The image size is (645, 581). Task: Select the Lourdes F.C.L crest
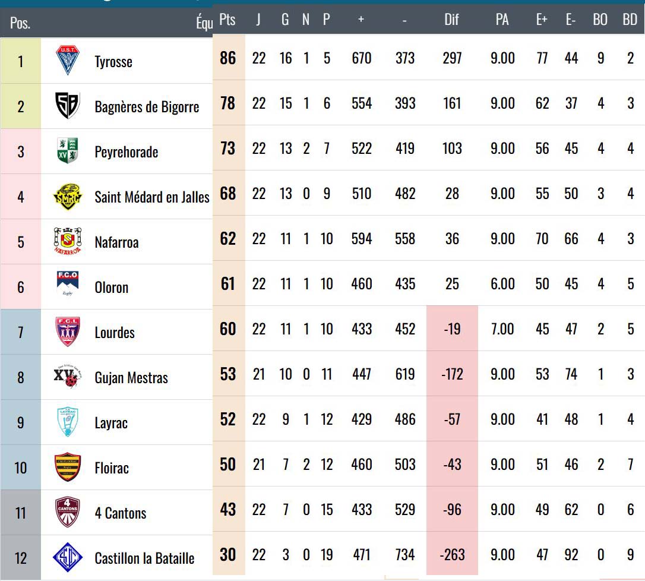[68, 331]
